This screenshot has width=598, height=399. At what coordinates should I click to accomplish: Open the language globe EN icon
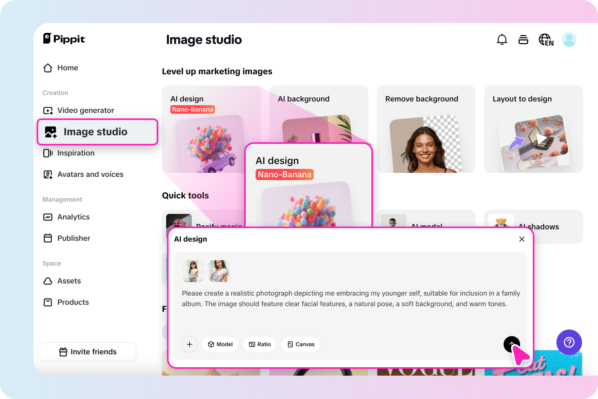tap(546, 40)
